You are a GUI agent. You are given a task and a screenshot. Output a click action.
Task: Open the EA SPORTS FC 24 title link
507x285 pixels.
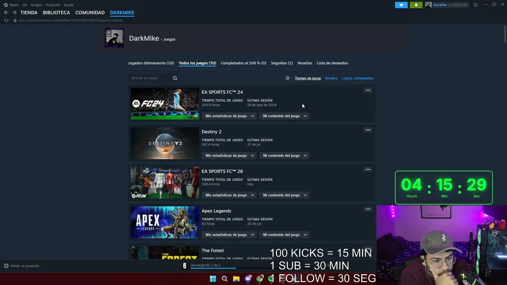[222, 92]
